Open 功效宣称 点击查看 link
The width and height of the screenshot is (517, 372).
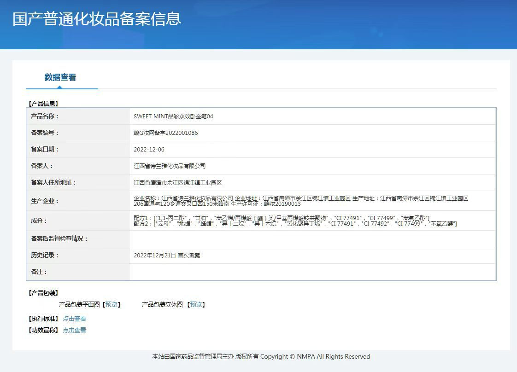coord(75,330)
